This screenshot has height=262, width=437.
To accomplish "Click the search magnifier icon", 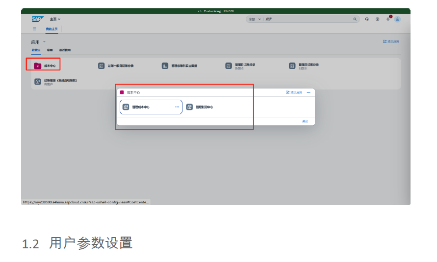I will (x=355, y=19).
